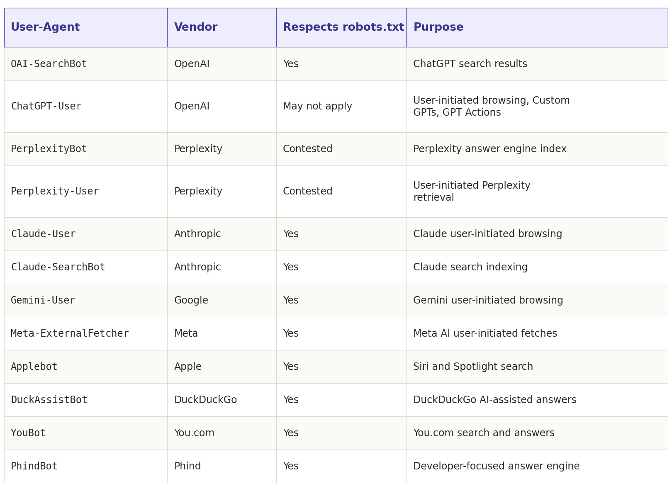This screenshot has width=672, height=491.
Task: Click the DuckDuckGo vendor cell
Action: point(222,400)
